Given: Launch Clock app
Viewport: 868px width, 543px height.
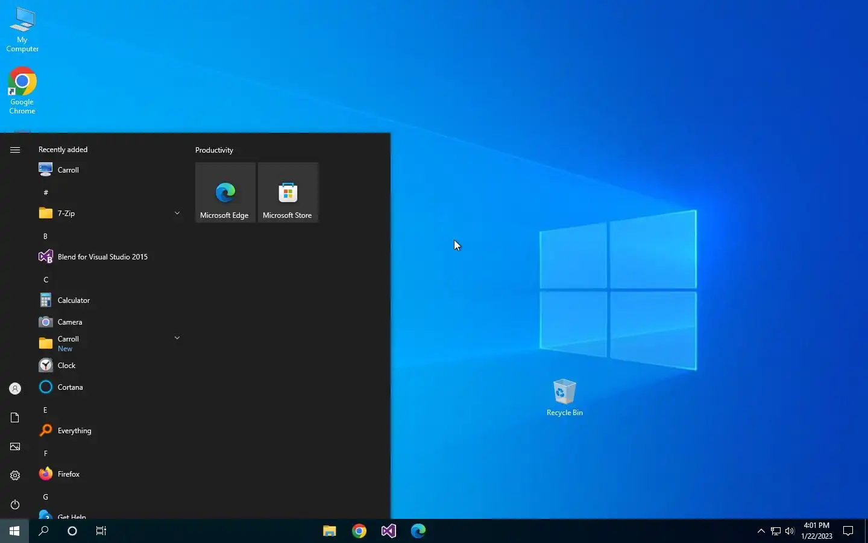Looking at the screenshot, I should (110, 366).
